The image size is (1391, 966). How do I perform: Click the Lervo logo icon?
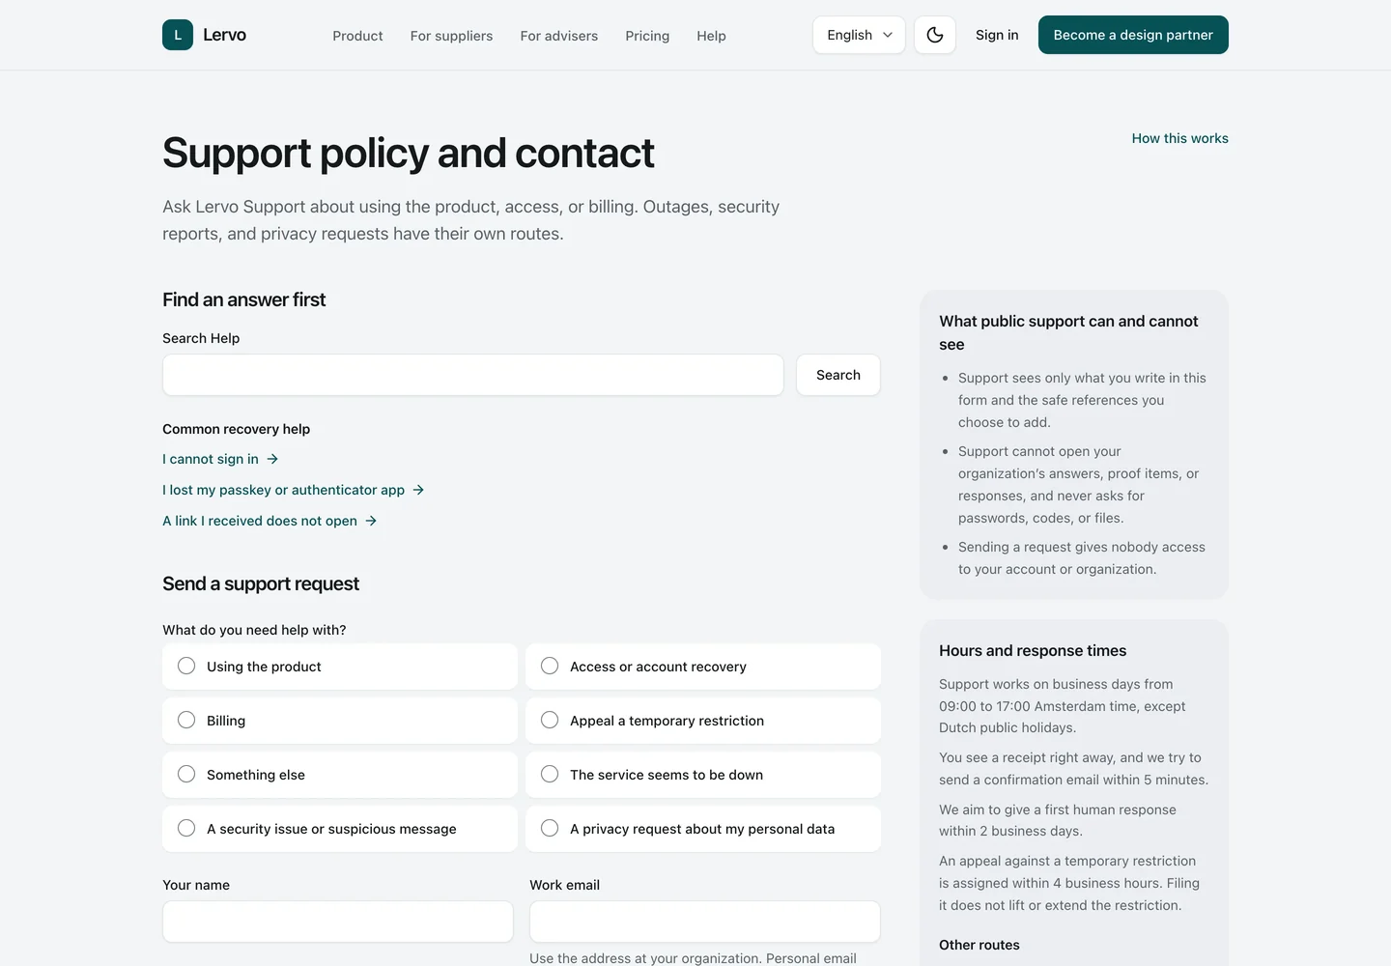coord(178,35)
